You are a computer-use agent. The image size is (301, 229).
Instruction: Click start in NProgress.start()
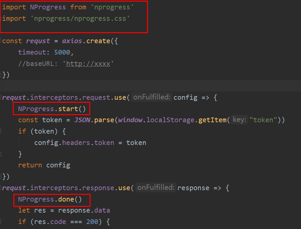pos(68,109)
